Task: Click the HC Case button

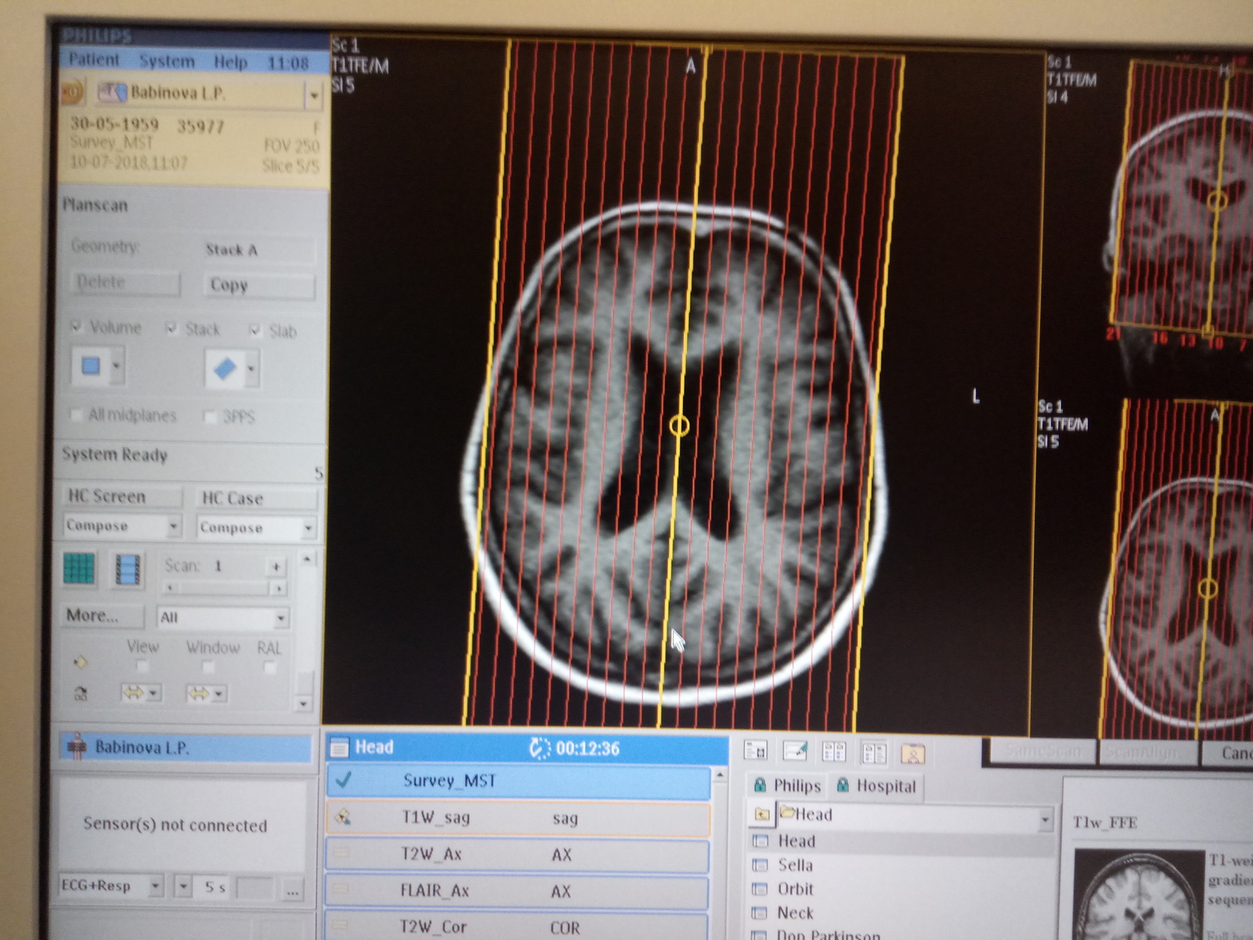Action: tap(257, 498)
